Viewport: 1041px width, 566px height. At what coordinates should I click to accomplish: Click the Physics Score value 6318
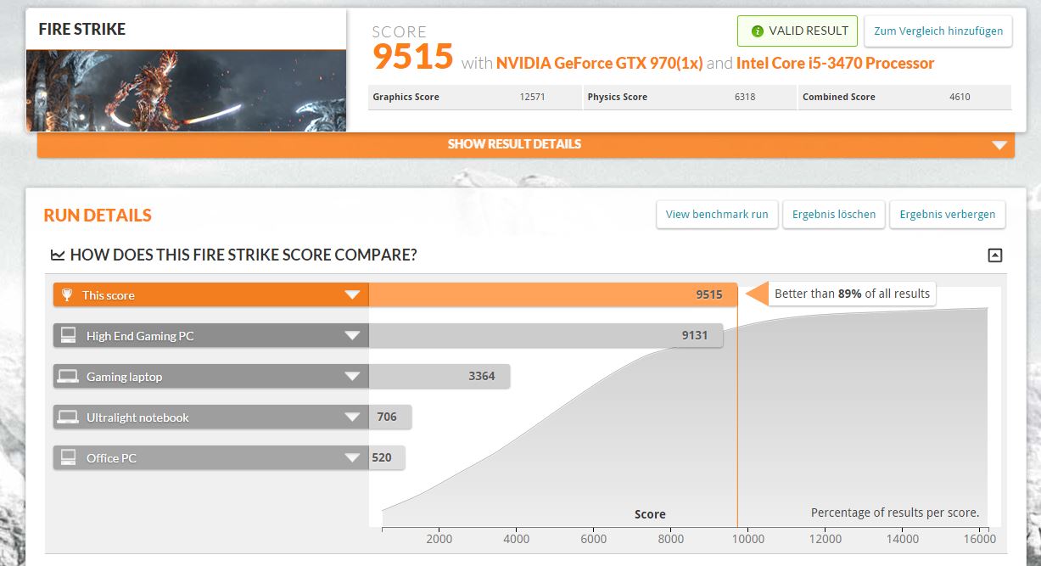click(744, 98)
